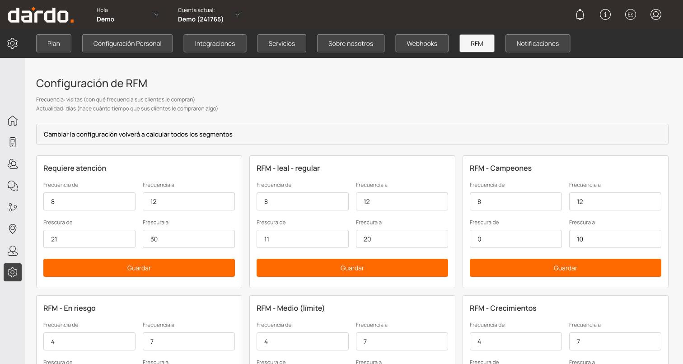Open the Webhooks tab
The height and width of the screenshot is (364, 683).
(422, 43)
